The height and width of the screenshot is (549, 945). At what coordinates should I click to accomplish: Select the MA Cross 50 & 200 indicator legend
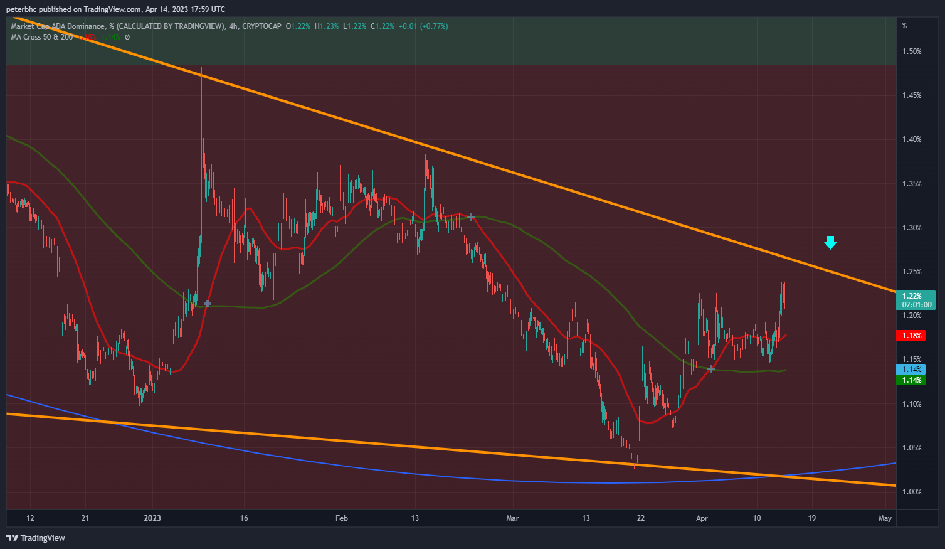[41, 37]
